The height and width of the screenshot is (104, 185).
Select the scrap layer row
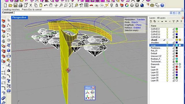coord(166,45)
